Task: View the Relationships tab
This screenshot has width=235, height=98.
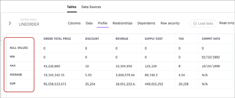Action: tap(123, 23)
